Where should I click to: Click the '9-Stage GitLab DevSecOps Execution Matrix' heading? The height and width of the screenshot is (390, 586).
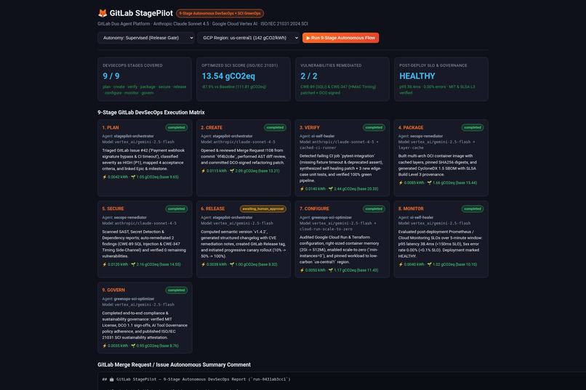click(151, 113)
